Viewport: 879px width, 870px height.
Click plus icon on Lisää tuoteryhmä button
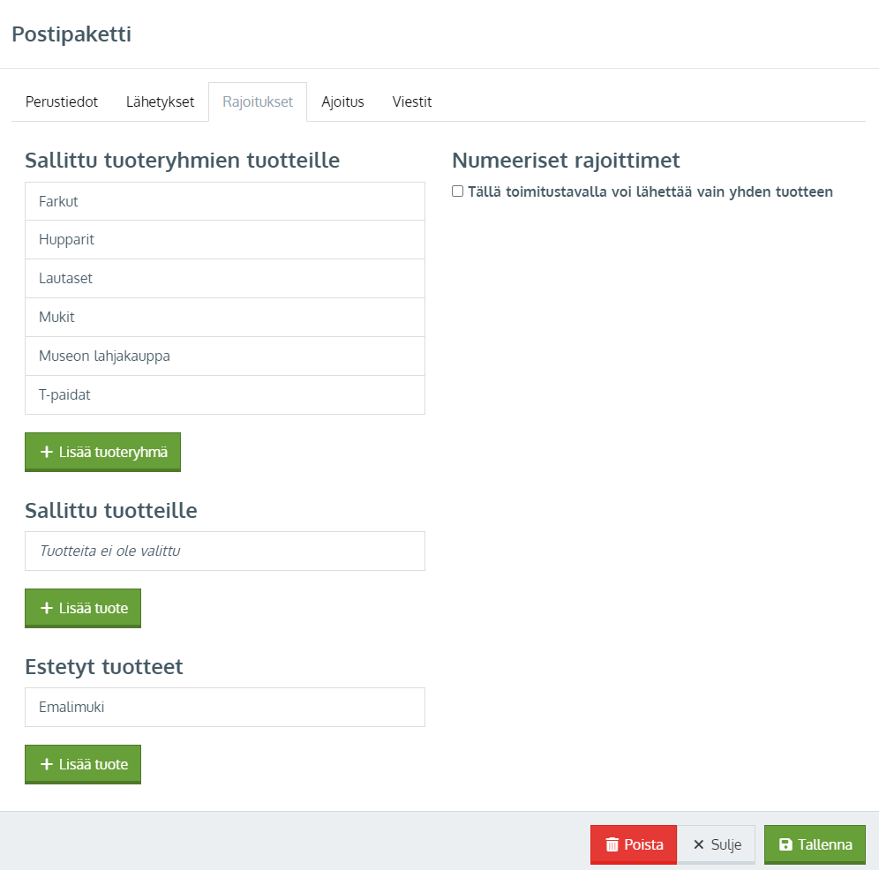(47, 452)
